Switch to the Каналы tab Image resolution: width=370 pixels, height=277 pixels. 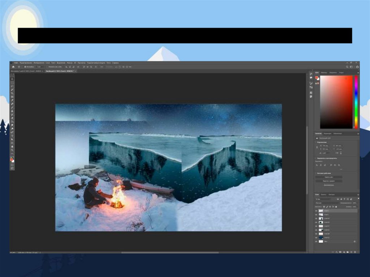click(x=323, y=195)
